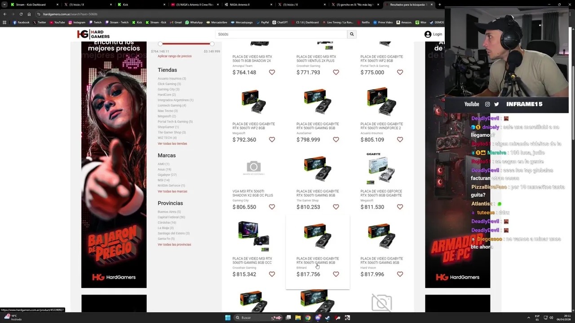This screenshot has height=323, width=575.
Task: Click the weather widget showing 16°C Nublado
Action: click(x=13, y=318)
